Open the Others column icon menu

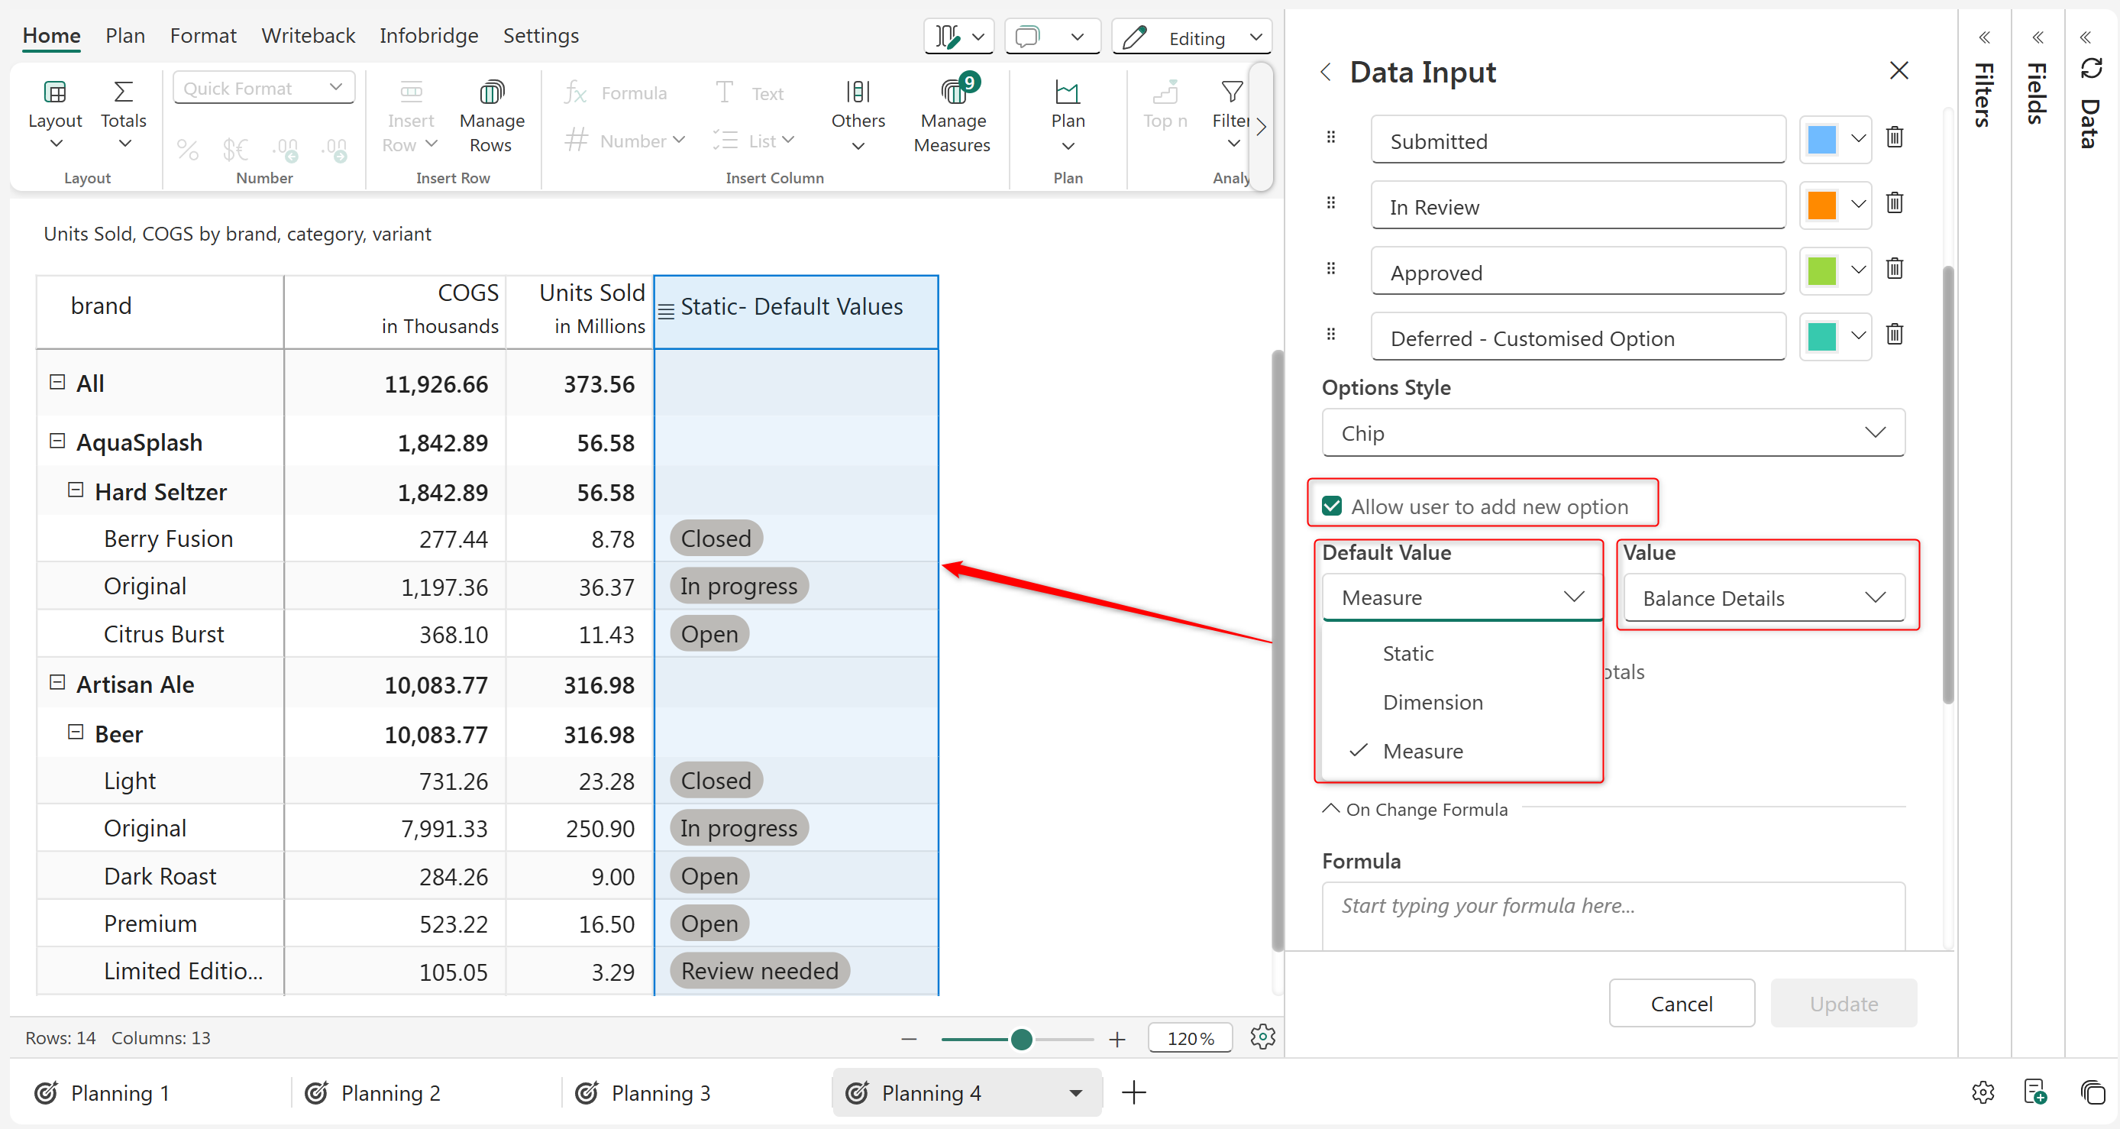858,92
